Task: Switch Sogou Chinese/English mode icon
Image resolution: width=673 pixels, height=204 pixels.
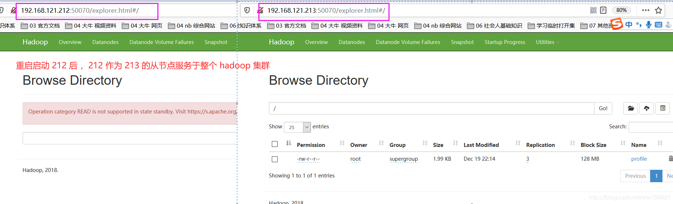Action: pos(629,24)
